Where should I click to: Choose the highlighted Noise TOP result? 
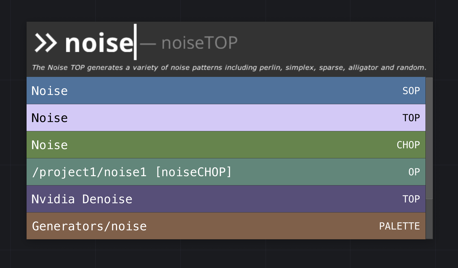[50, 118]
